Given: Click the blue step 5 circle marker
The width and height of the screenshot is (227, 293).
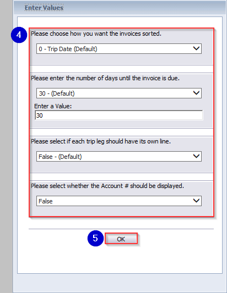Looking at the screenshot, I should [95, 238].
